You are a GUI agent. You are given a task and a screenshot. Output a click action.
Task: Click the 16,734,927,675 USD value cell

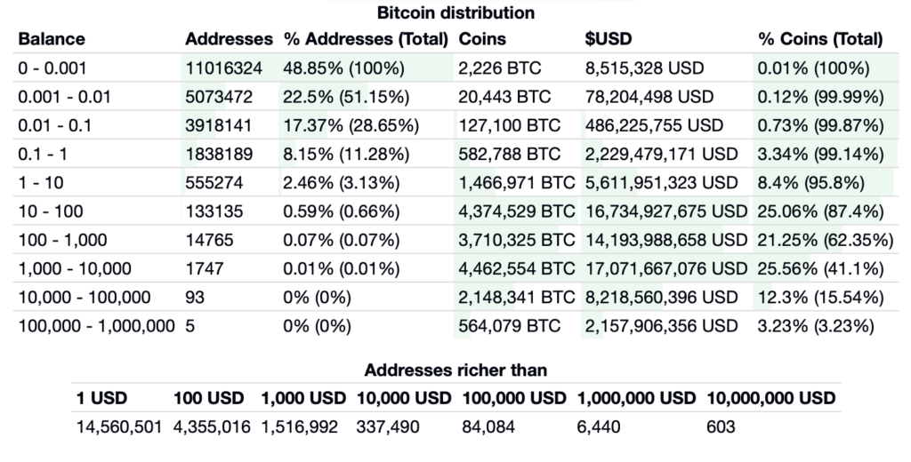[666, 211]
